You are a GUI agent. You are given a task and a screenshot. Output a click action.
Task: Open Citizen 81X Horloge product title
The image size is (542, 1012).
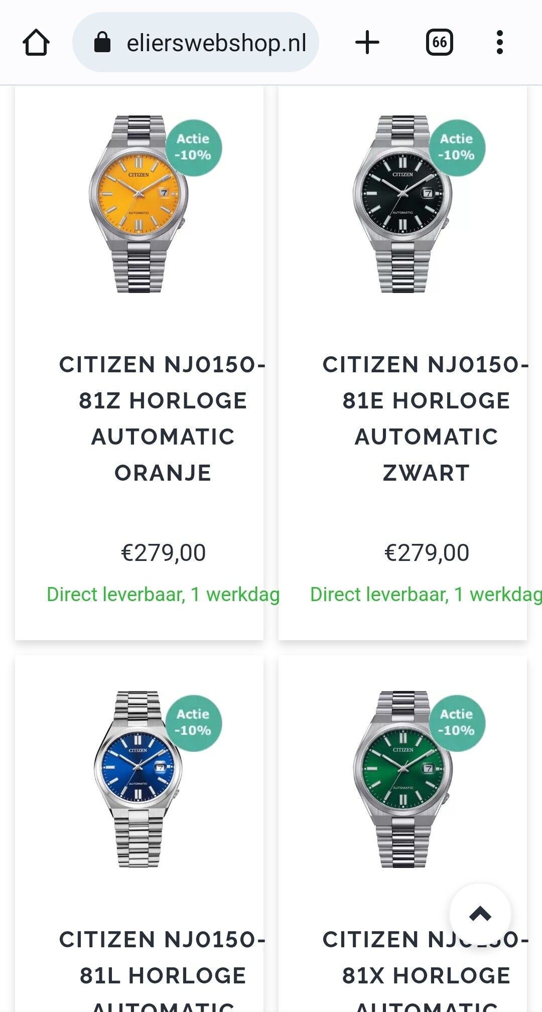tap(426, 969)
